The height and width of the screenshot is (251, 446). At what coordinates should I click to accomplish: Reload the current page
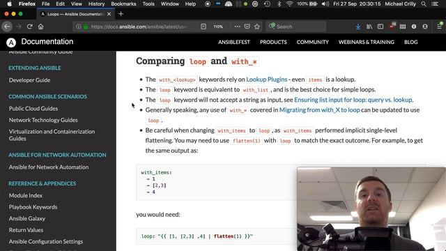click(29, 26)
